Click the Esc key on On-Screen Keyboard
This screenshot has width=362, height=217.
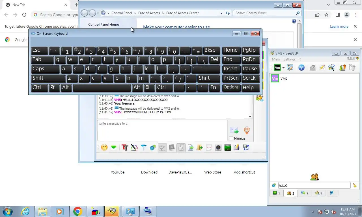(39, 50)
